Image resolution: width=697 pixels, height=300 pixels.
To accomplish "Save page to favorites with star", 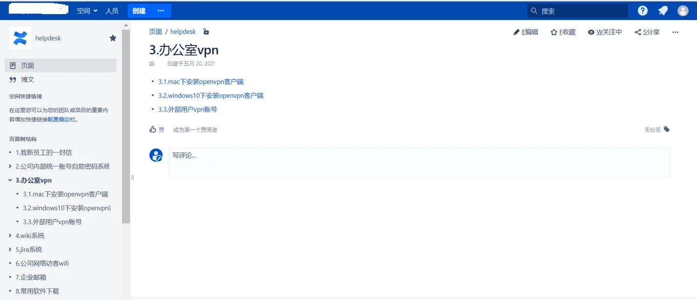I will (563, 32).
